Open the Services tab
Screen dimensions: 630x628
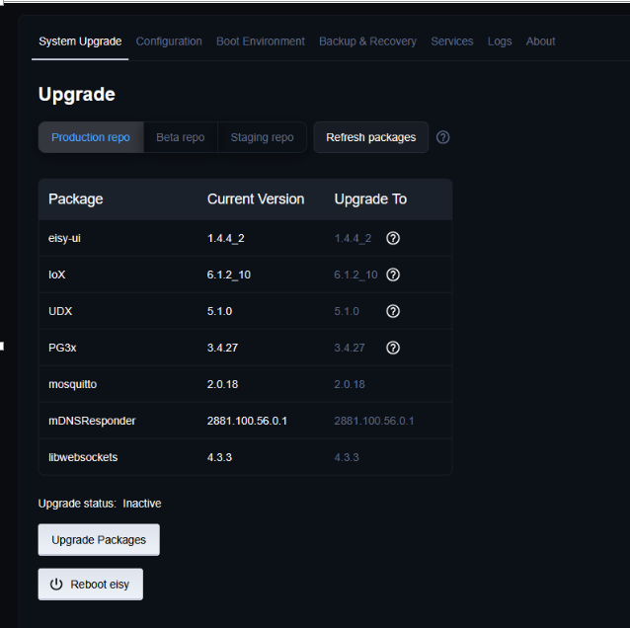tap(452, 41)
